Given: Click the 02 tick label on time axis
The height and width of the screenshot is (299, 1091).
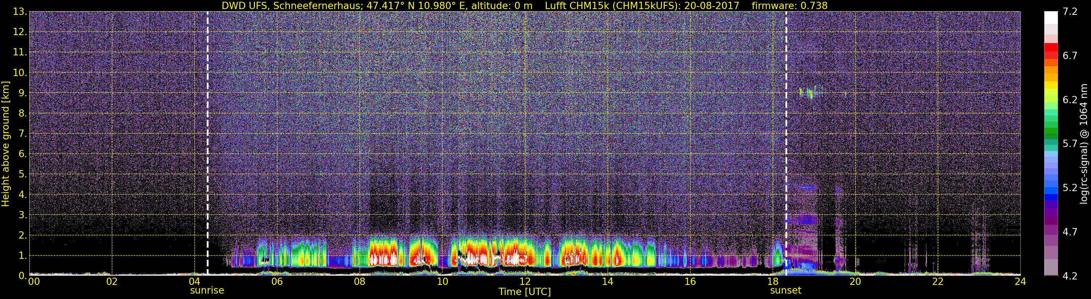Looking at the screenshot, I should tap(112, 282).
